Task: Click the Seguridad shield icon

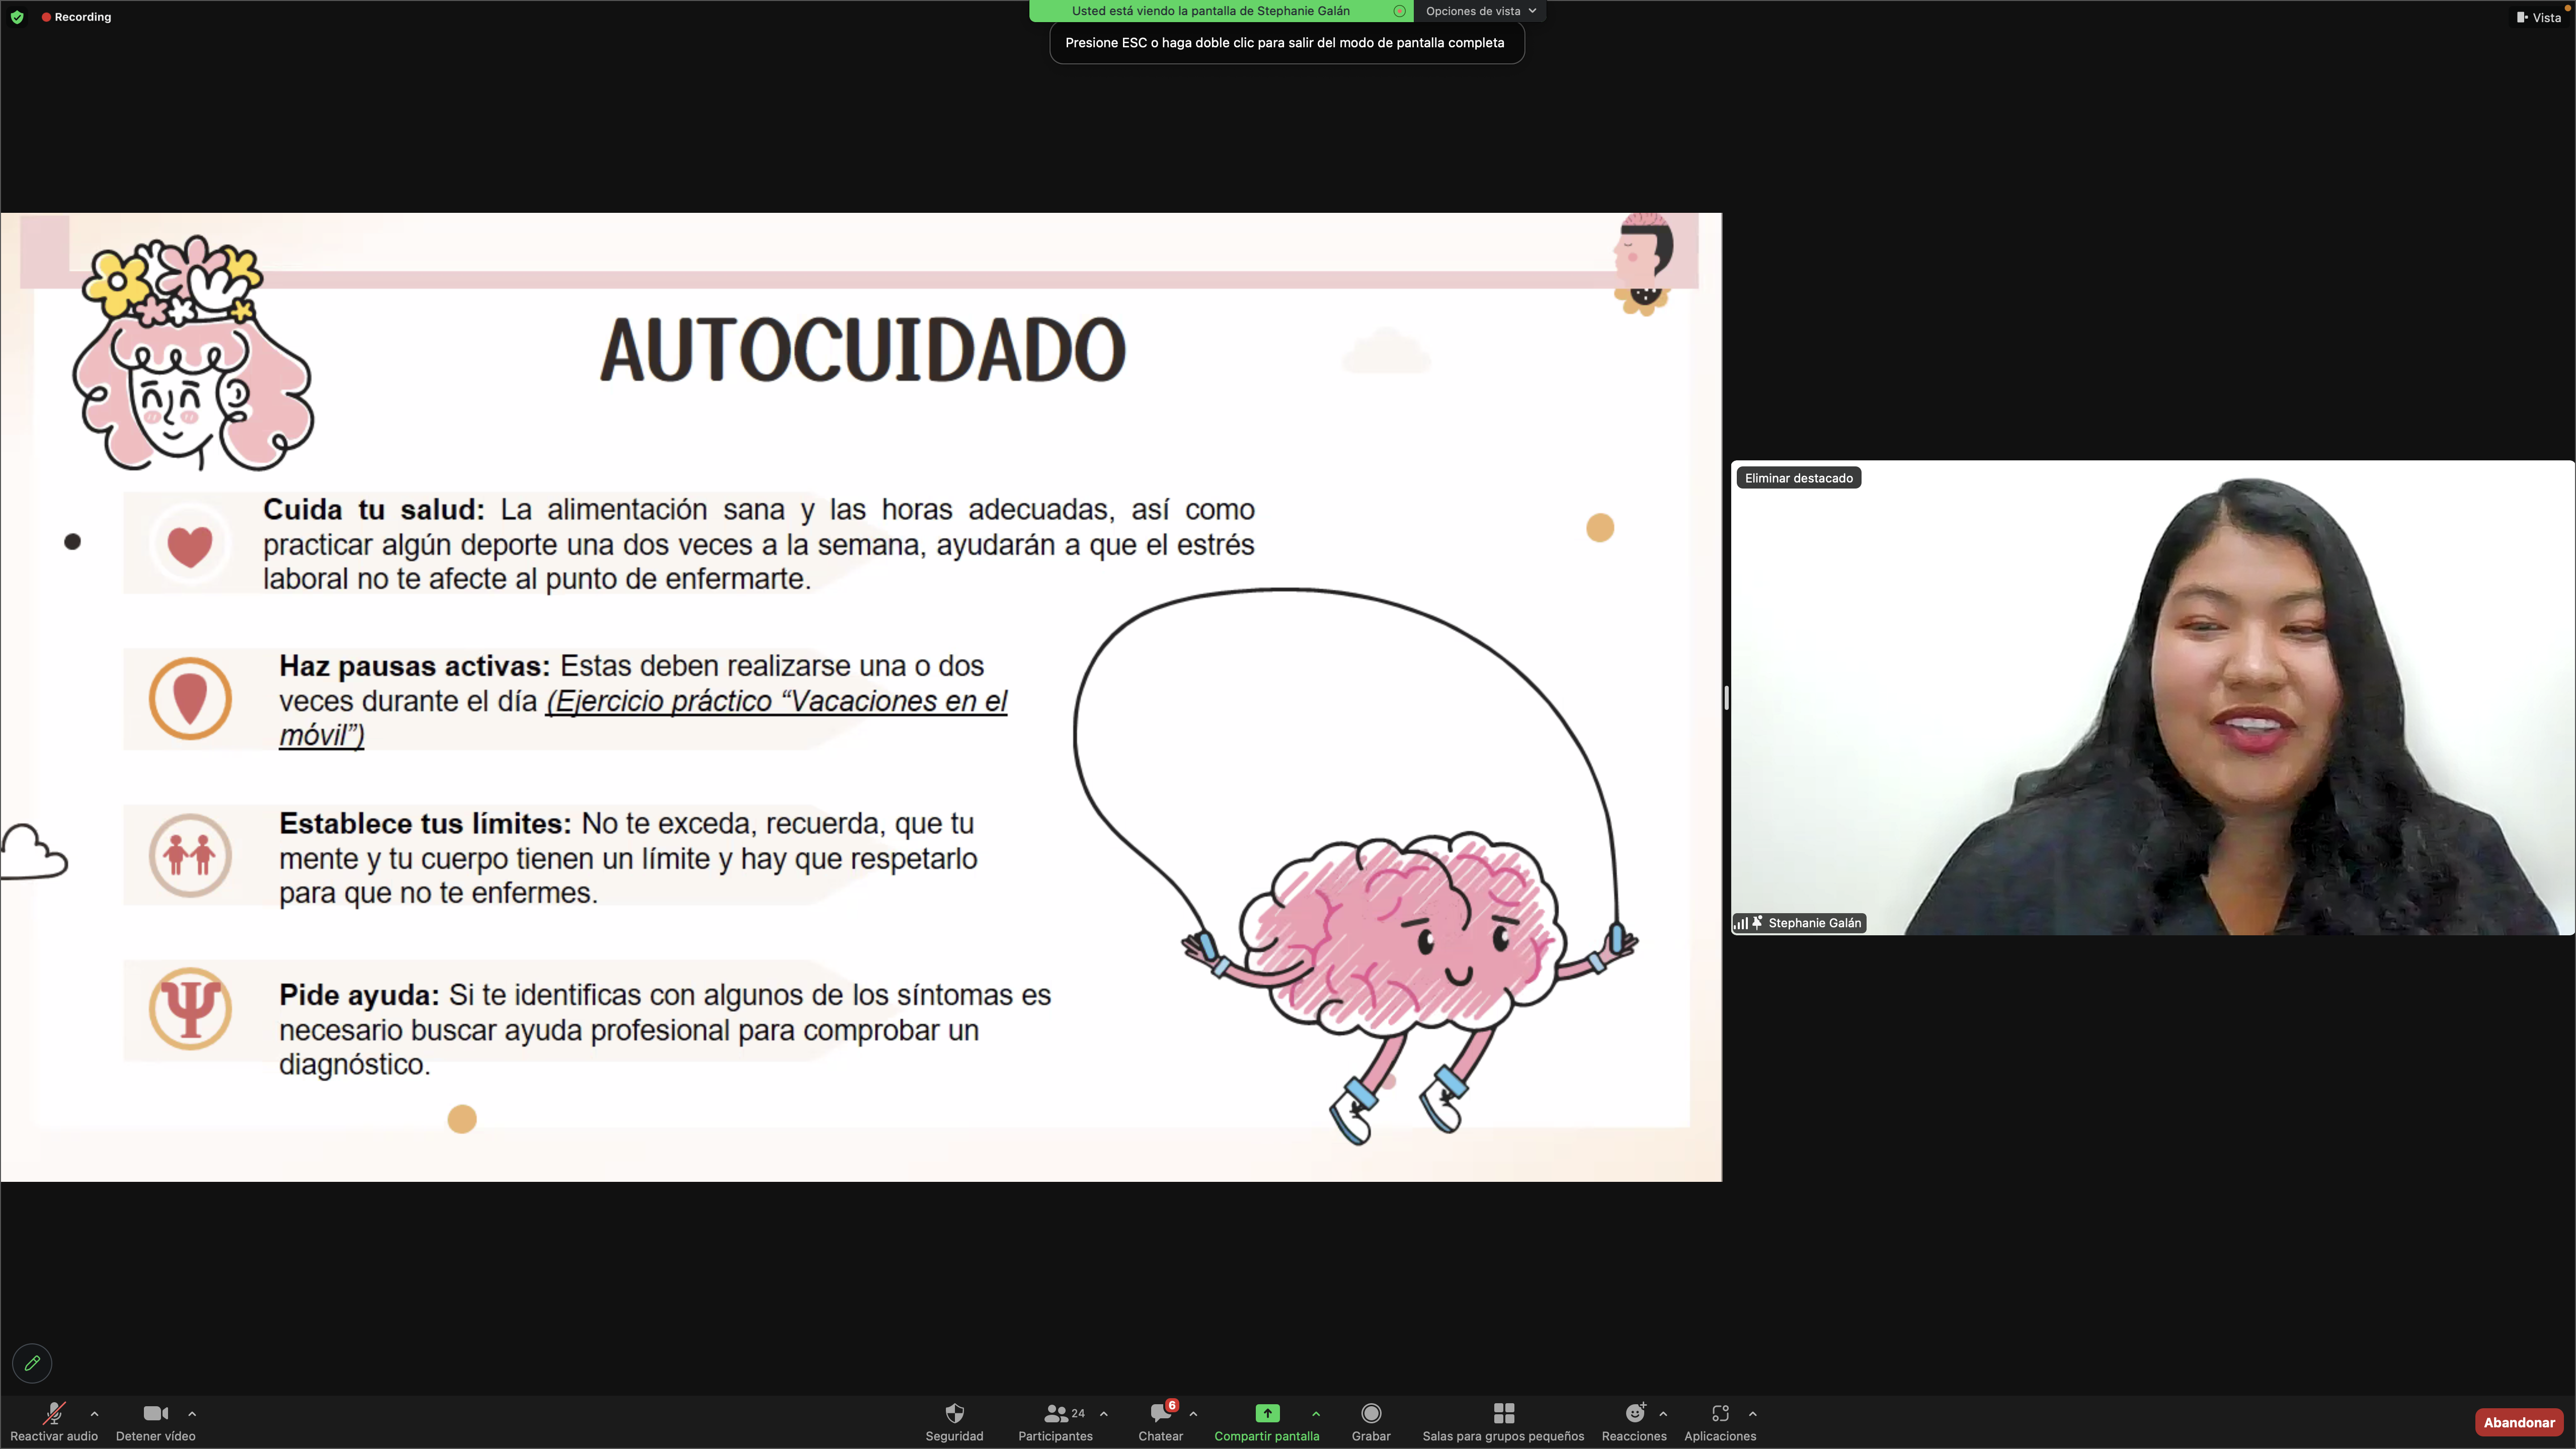Action: (x=954, y=1413)
